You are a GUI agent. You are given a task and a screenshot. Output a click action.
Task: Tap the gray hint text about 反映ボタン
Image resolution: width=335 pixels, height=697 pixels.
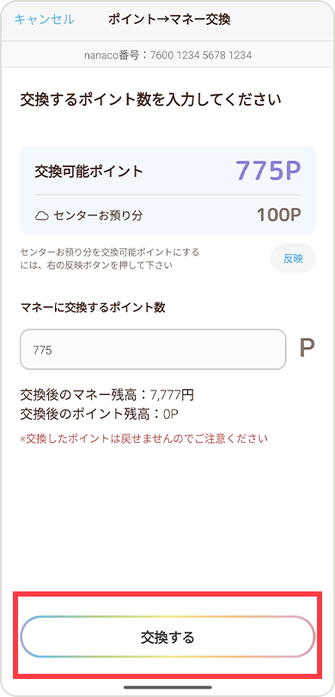109,258
